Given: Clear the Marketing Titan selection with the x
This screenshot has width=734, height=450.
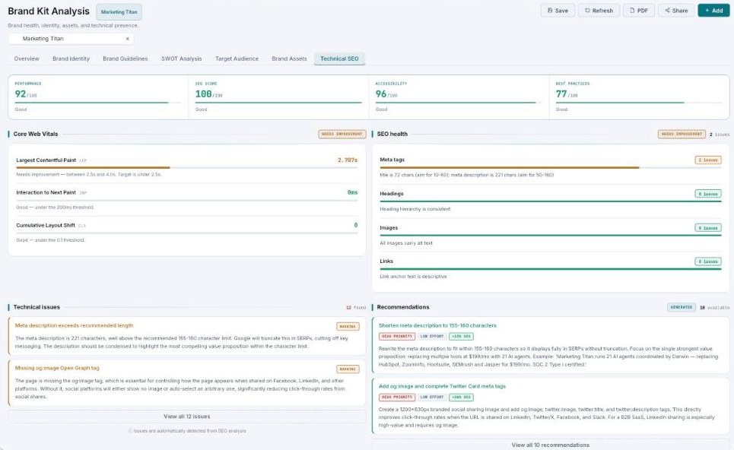Looking at the screenshot, I should (127, 39).
